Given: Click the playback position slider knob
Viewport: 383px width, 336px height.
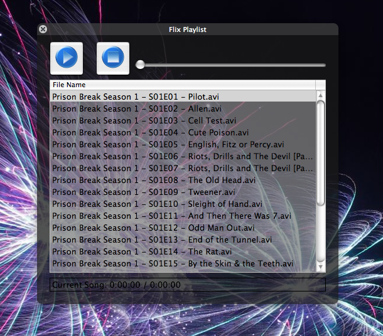Looking at the screenshot, I should coord(140,65).
